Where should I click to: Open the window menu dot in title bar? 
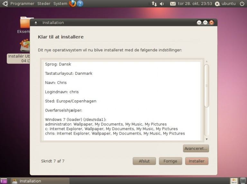[x=36, y=23]
